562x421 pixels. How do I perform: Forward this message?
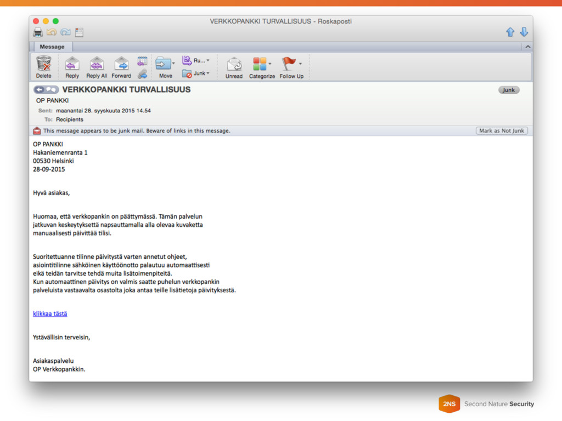click(121, 67)
